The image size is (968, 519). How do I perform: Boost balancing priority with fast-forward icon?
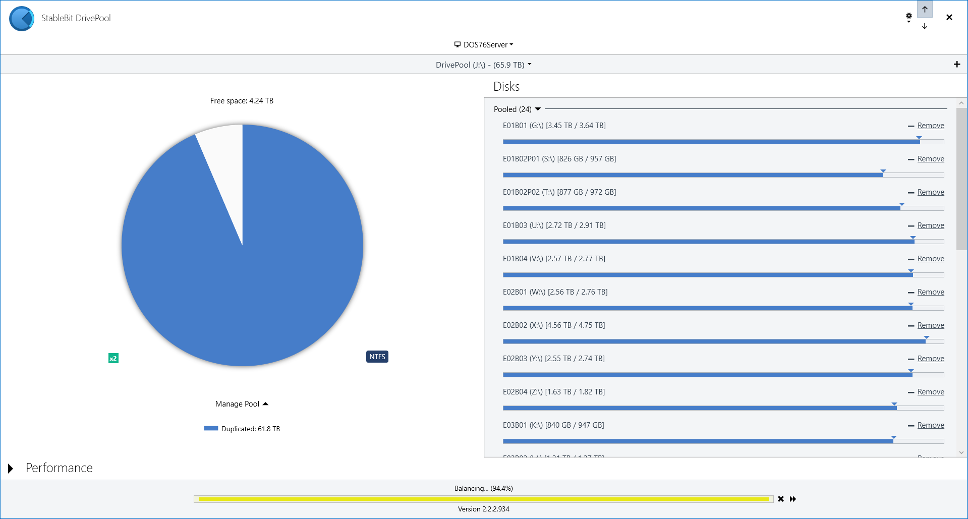click(x=793, y=499)
